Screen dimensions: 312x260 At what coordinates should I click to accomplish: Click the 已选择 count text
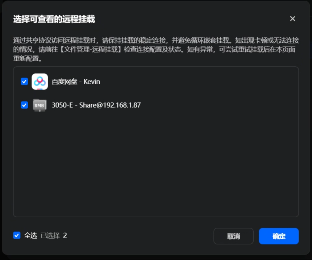pos(50,235)
